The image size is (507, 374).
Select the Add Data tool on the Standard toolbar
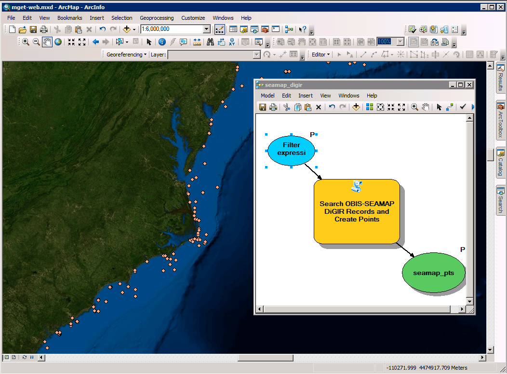pos(127,30)
